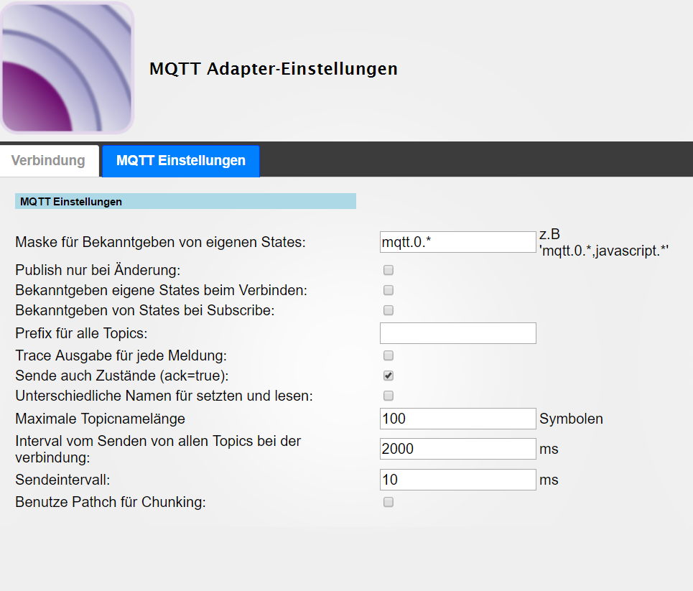Switch to the Verbindung tab
This screenshot has height=591, width=693.
49,160
